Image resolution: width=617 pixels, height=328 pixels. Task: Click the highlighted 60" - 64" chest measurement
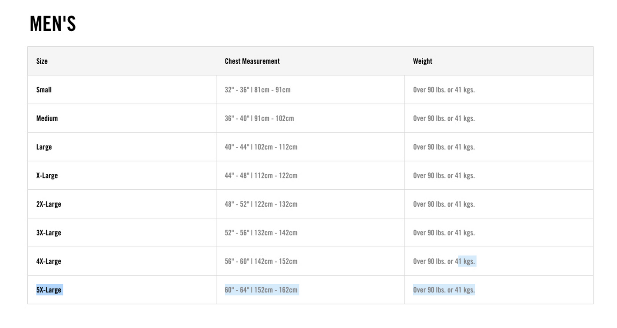tap(262, 290)
